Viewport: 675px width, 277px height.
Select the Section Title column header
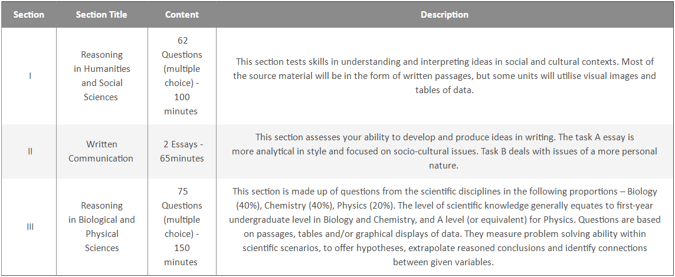tap(101, 14)
